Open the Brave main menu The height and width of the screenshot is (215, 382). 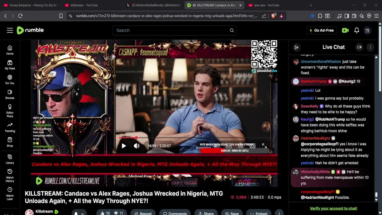point(376,16)
